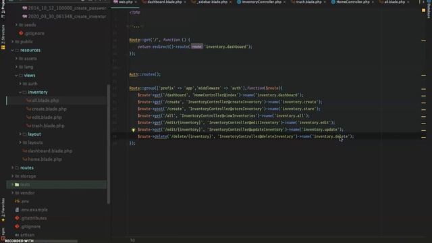
Task: Close the InventoryController.php tab
Action: tap(284, 2)
